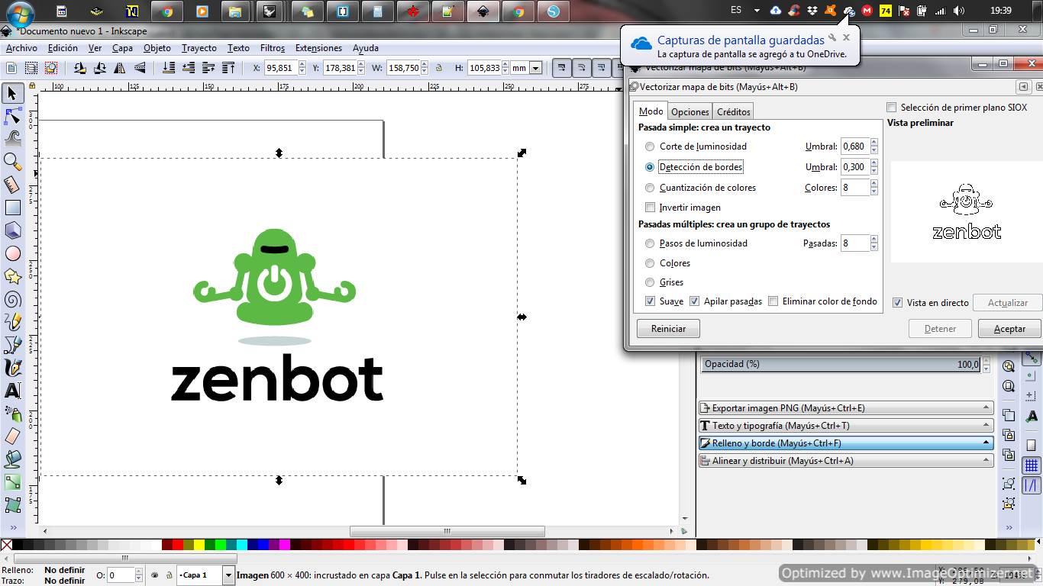This screenshot has height=586, width=1043.
Task: Collapse Relleno y borde panel
Action: click(846, 443)
